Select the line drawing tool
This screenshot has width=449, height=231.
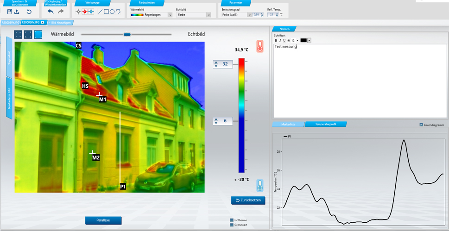pos(100,12)
